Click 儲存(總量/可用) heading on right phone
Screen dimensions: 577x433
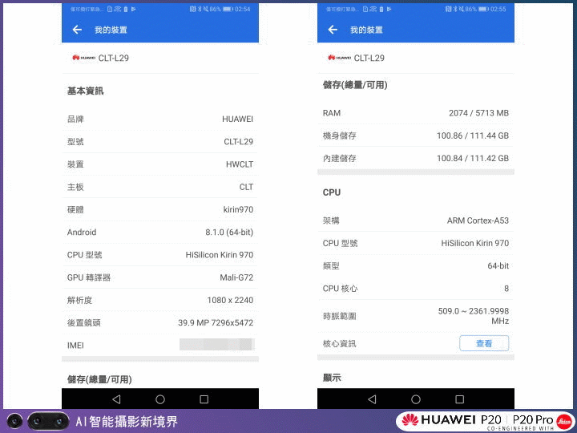355,85
